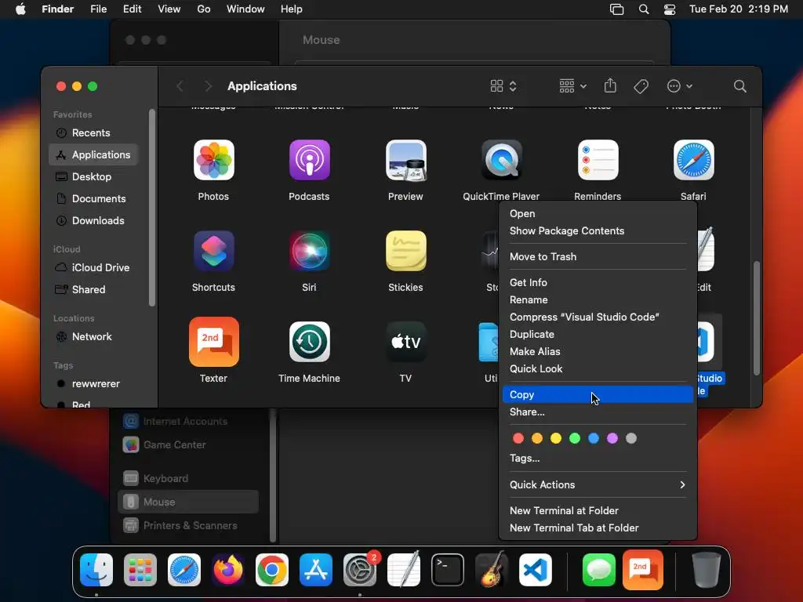Select the Reminders app icon

(x=598, y=160)
